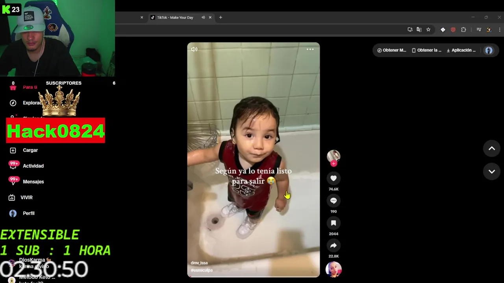This screenshot has height=283, width=504.
Task: Click the Mensajes 99+ badge icon
Action: pos(13,181)
